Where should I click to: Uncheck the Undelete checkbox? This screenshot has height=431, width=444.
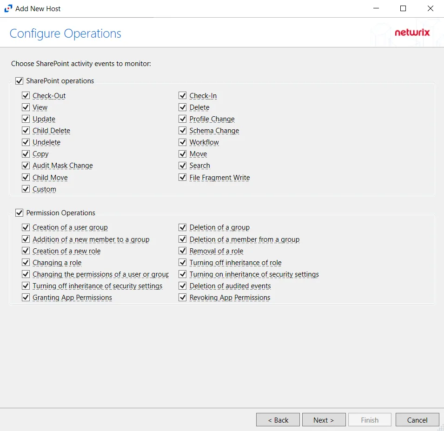coord(26,142)
